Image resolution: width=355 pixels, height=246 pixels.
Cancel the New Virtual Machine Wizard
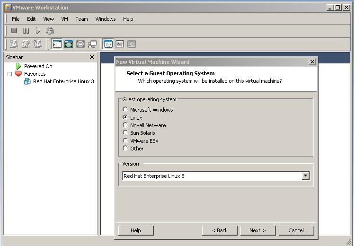point(296,230)
